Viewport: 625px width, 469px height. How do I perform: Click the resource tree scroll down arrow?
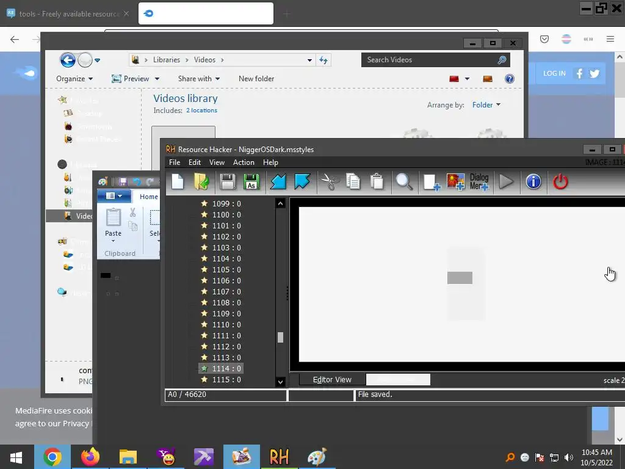coord(280,382)
